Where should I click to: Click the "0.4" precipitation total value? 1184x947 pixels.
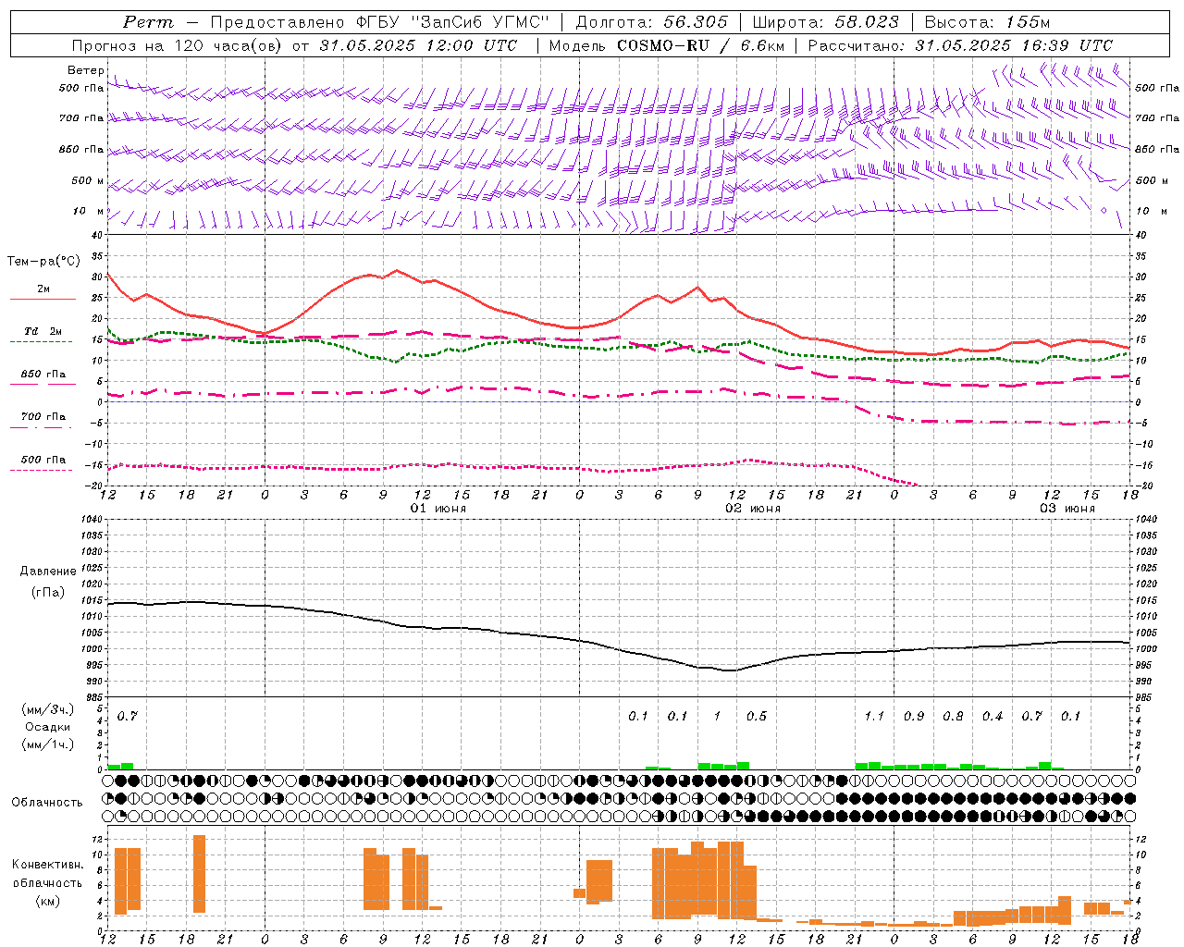(993, 716)
